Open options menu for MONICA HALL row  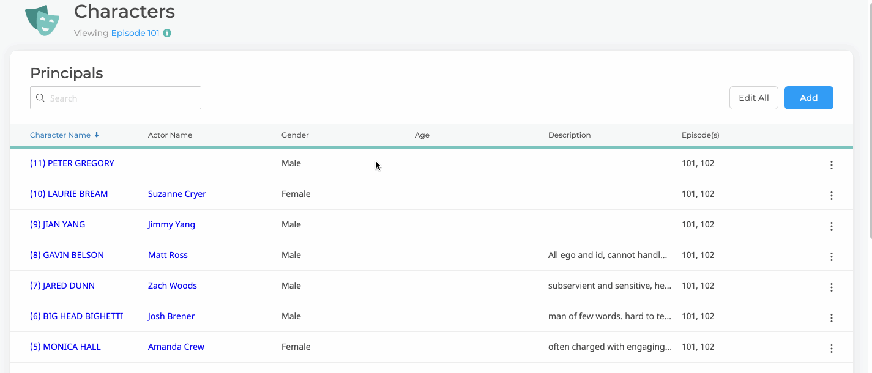tap(831, 349)
